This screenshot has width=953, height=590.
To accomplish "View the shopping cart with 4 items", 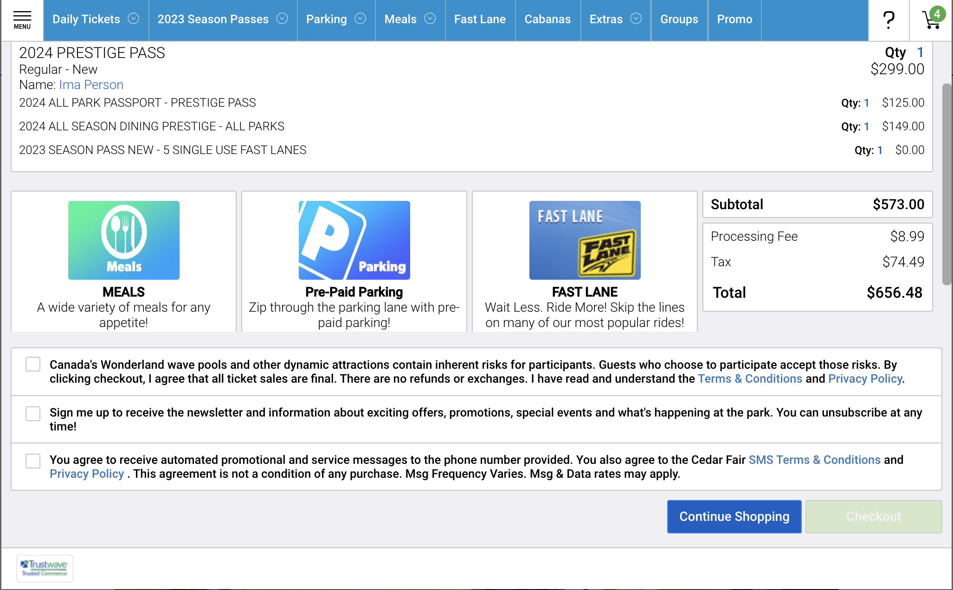I will point(933,19).
